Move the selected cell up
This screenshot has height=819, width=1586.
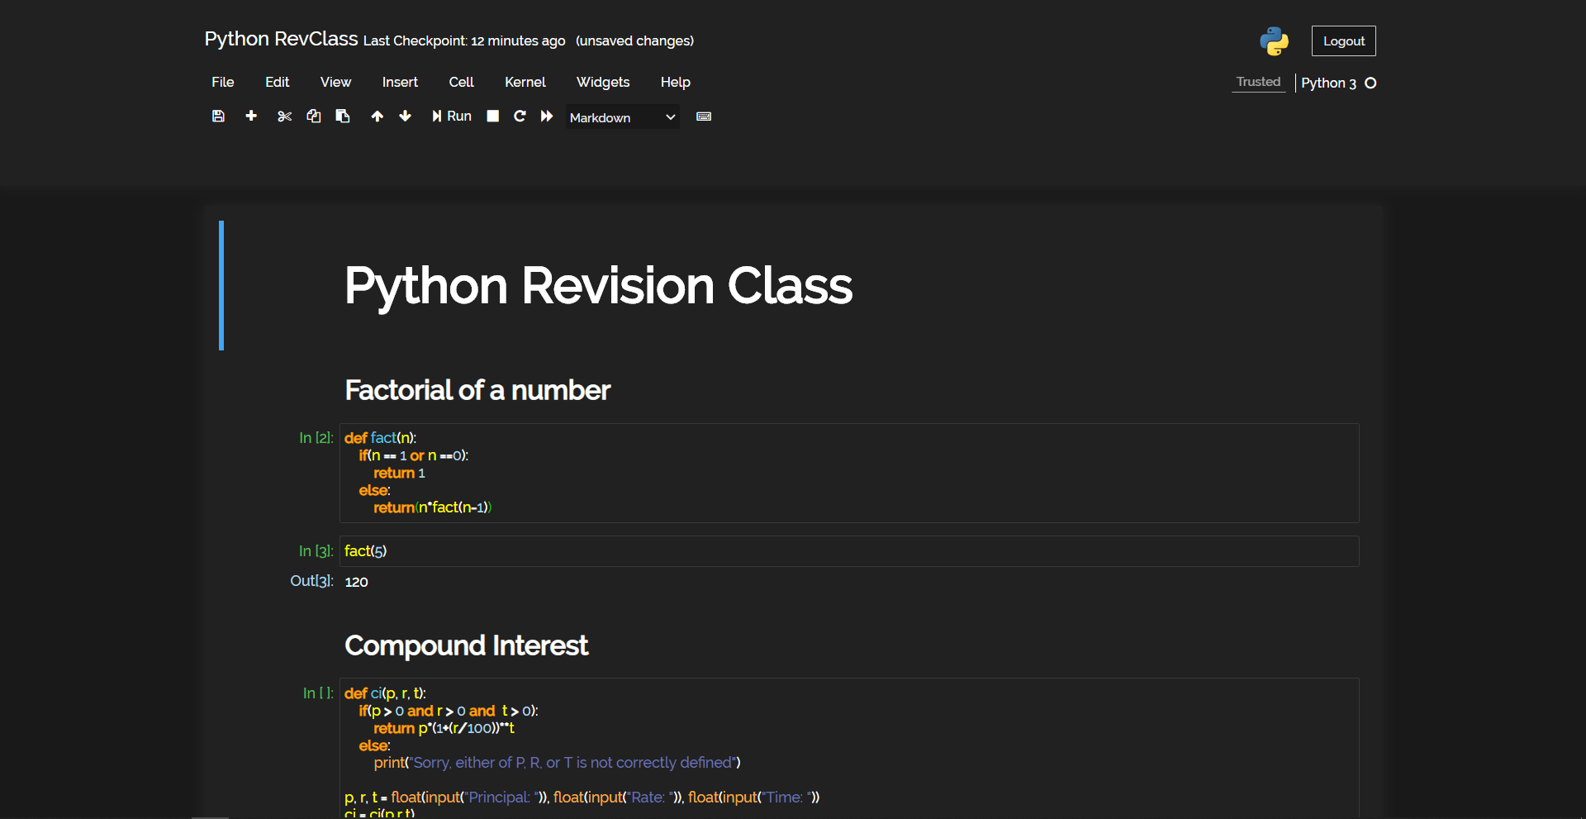tap(377, 117)
